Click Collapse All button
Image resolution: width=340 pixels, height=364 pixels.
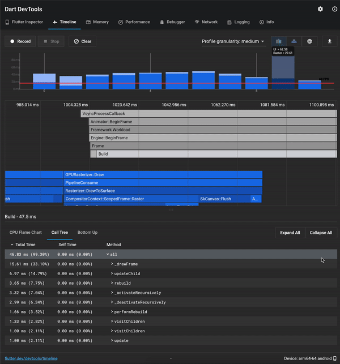point(321,233)
